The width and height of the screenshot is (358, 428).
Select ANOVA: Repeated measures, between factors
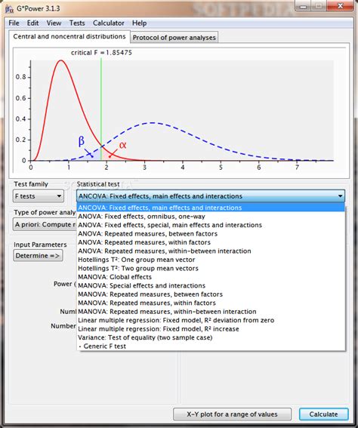pos(211,234)
